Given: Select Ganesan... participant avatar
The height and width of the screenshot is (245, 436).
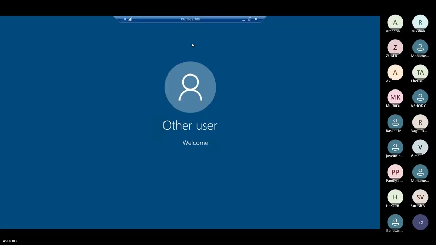Looking at the screenshot, I should [395, 222].
